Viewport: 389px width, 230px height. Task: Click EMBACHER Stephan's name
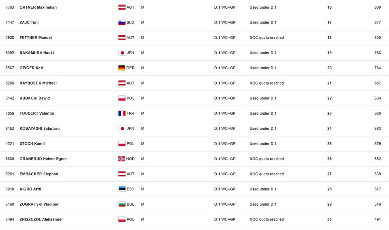pyautogui.click(x=39, y=174)
